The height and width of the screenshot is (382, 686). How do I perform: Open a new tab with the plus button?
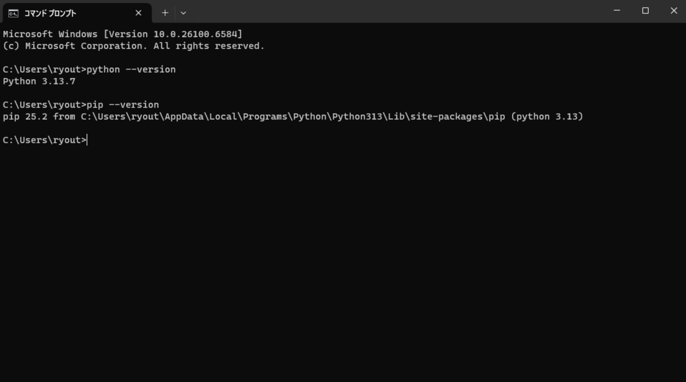(x=165, y=13)
